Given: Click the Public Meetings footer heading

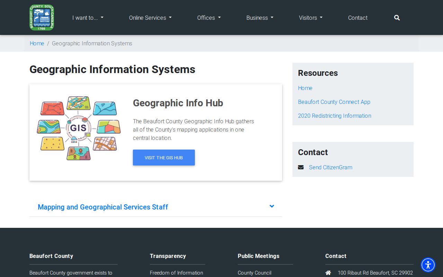Looking at the screenshot, I should click(x=259, y=256).
